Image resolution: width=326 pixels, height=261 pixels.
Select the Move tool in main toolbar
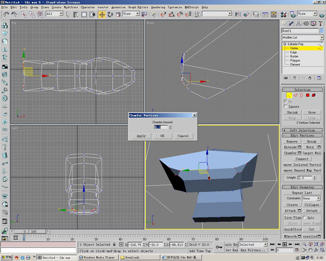[102, 14]
